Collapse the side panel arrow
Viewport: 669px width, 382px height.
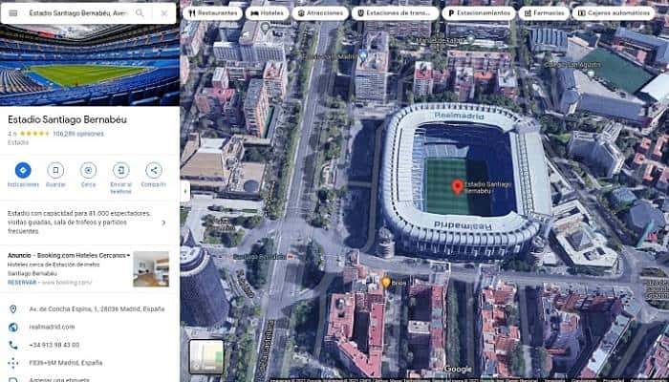coord(184,191)
